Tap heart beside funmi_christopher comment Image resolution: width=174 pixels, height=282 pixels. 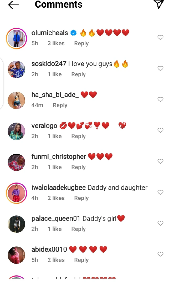(x=160, y=161)
